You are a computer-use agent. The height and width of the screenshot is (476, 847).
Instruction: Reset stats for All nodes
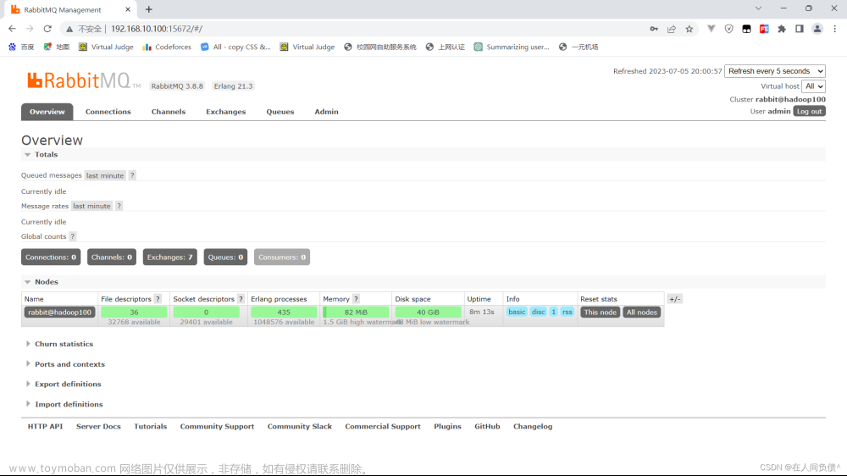pyautogui.click(x=642, y=313)
